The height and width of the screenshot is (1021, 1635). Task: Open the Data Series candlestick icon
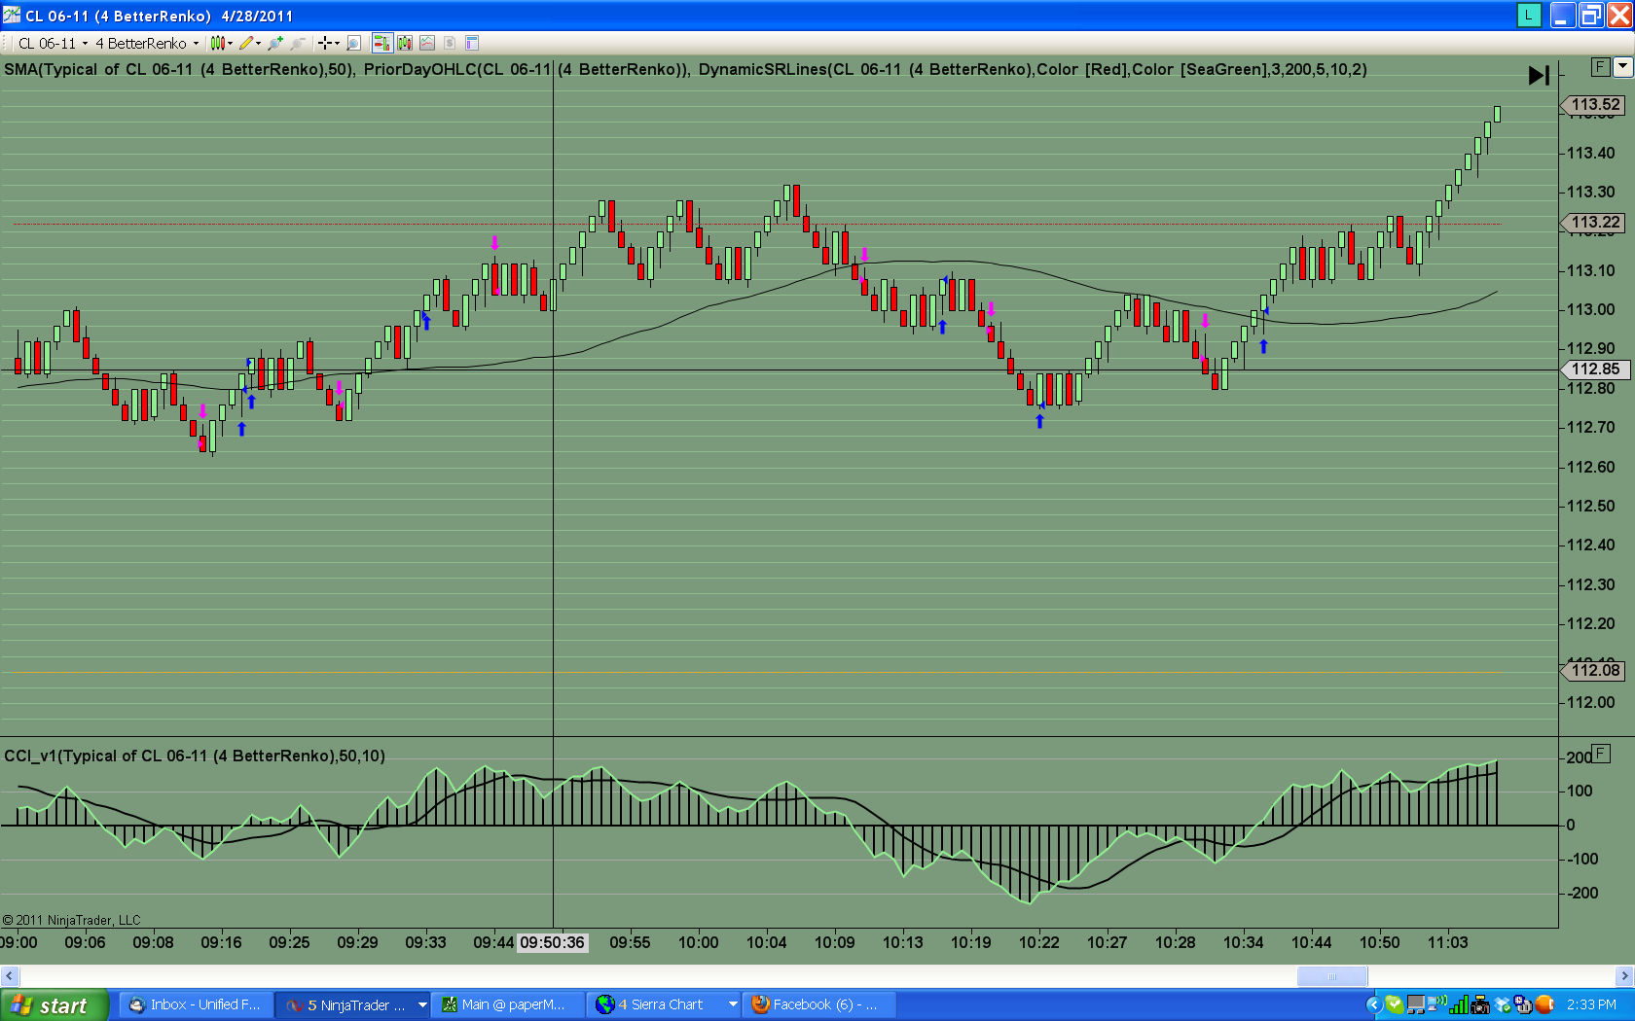[x=405, y=43]
